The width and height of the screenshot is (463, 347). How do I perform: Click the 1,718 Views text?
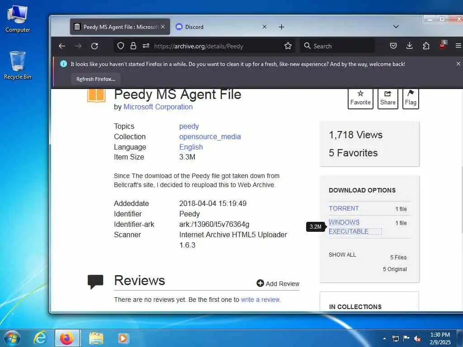pos(355,135)
